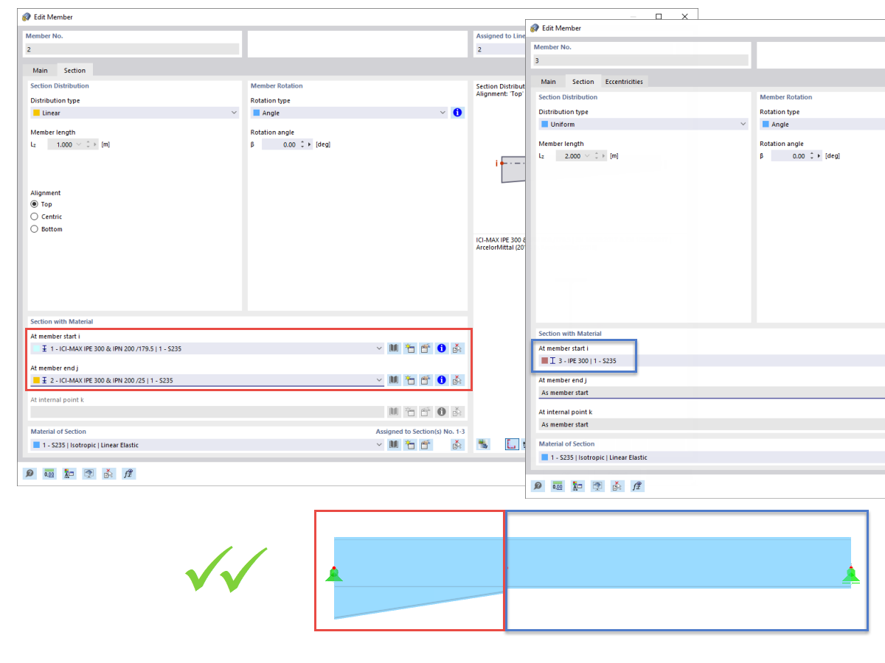The image size is (885, 663).
Task: Open the material library for S235
Action: [394, 443]
